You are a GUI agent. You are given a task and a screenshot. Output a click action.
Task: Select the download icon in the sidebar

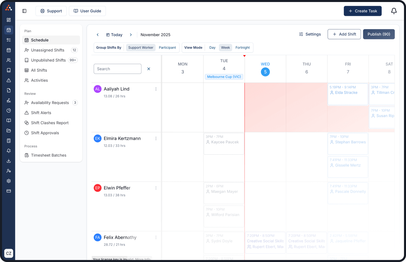coord(9,161)
